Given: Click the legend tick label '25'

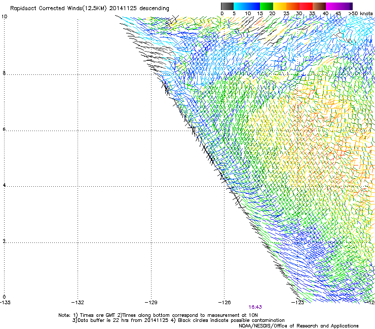Looking at the screenshot, I should click(286, 14).
